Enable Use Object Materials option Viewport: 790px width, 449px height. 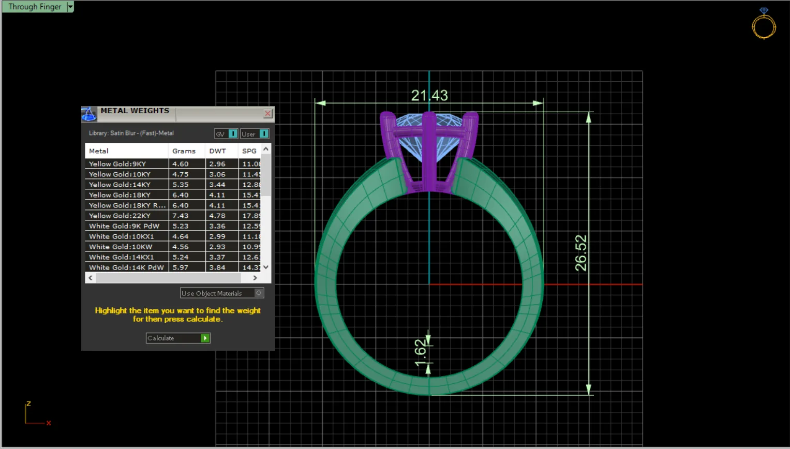tap(222, 293)
